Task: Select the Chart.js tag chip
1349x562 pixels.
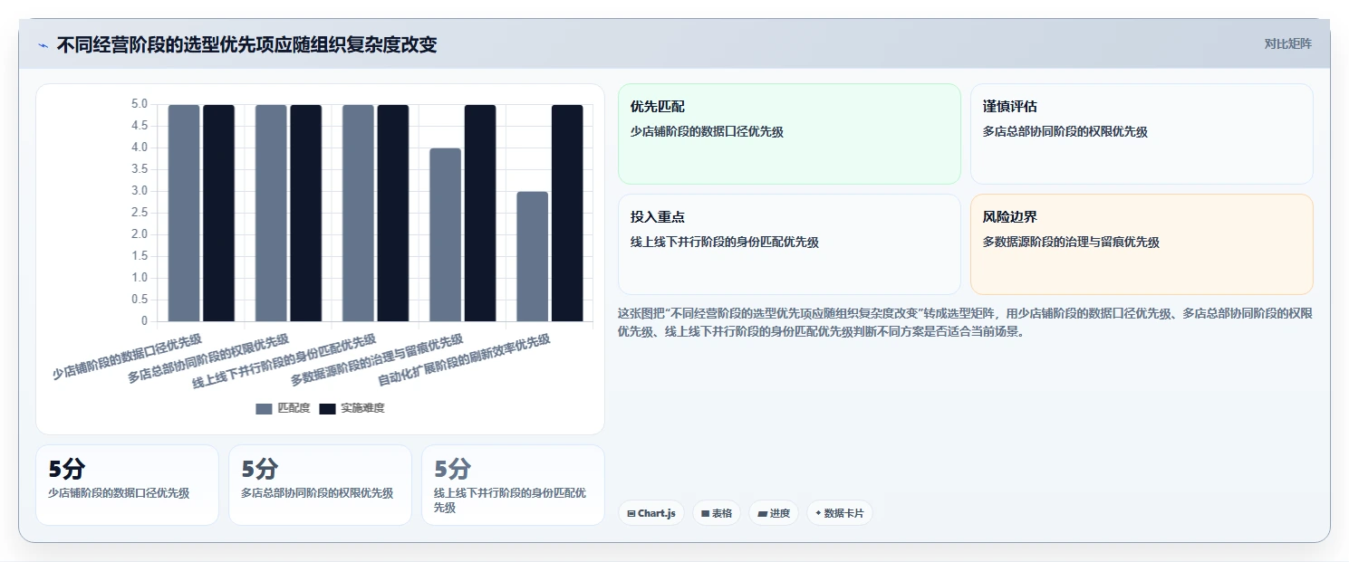Action: [x=651, y=513]
